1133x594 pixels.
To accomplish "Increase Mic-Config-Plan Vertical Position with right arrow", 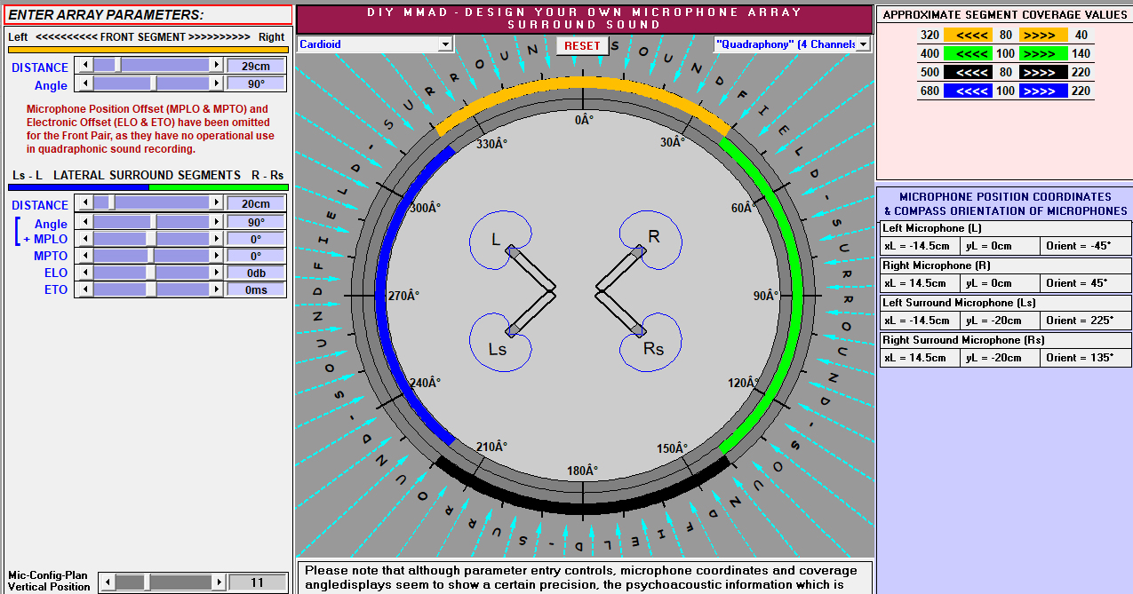I will tap(218, 582).
